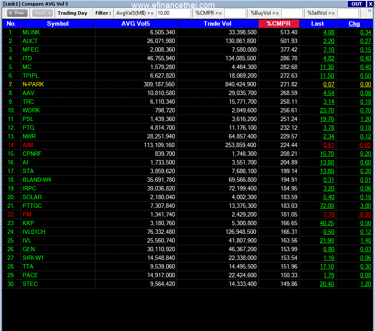
Task: Click PTTGC last price 72.00
Action: [327, 206]
